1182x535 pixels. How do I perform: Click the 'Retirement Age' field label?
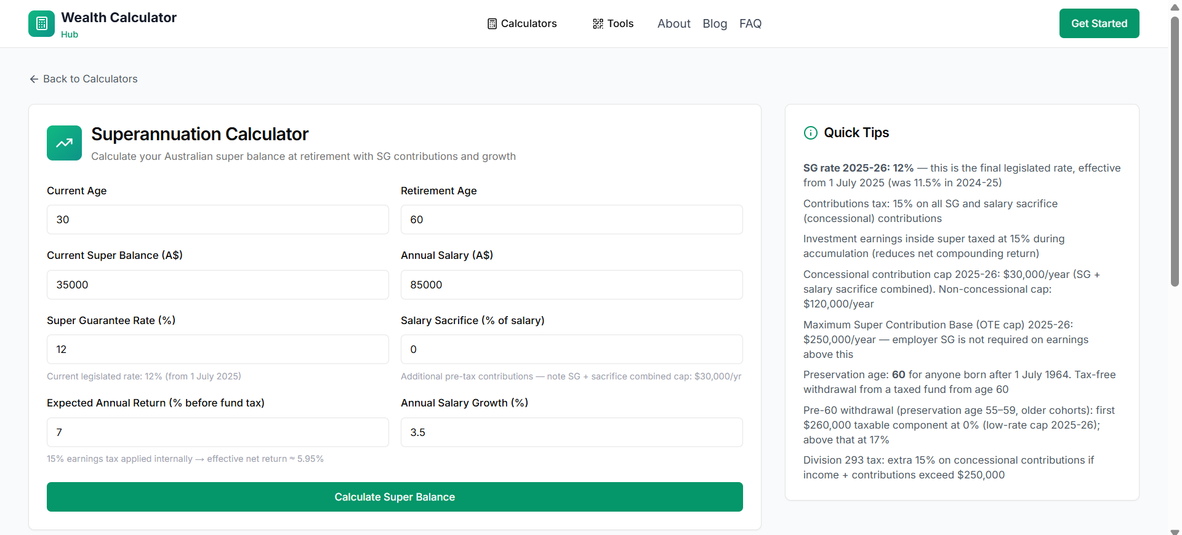pos(439,191)
